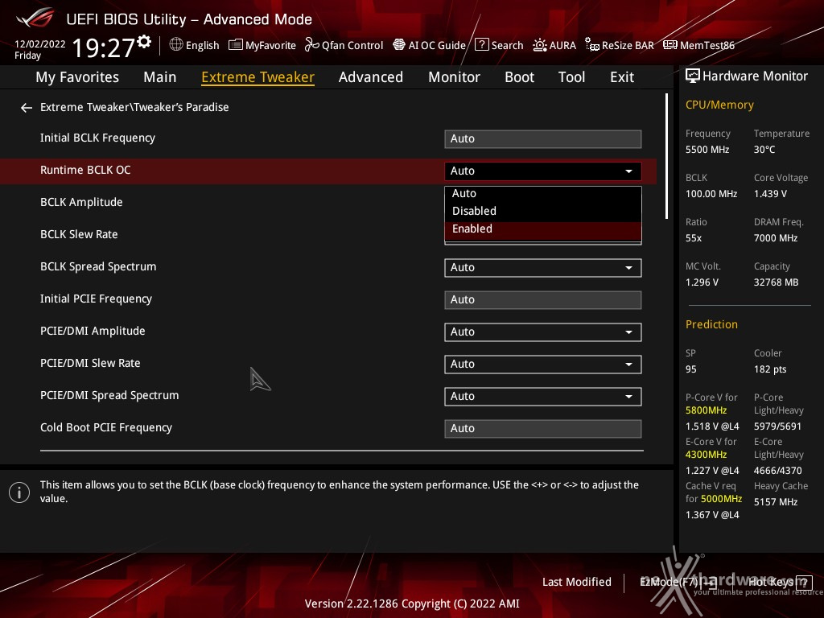Click the Cold Boot PCIE Frequency field
This screenshot has width=824, height=618.
[x=543, y=428]
